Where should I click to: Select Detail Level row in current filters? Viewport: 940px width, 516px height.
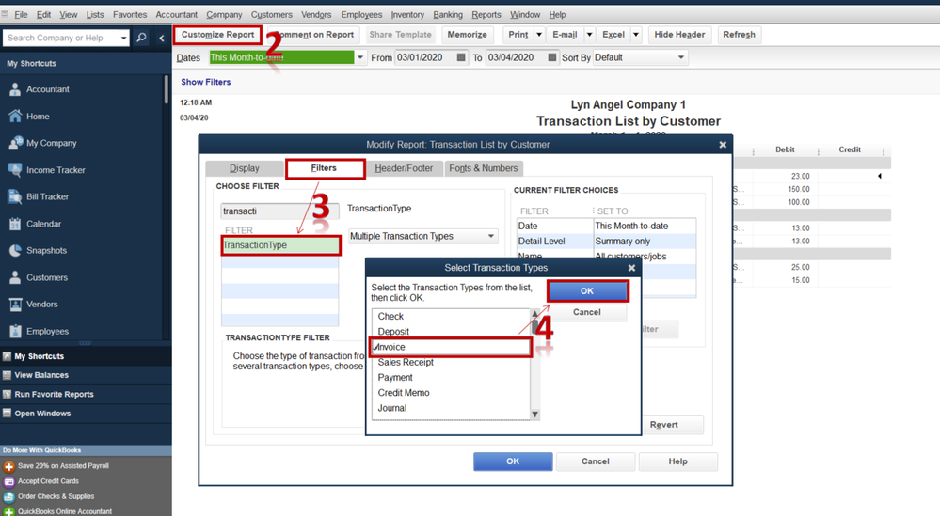(x=606, y=242)
